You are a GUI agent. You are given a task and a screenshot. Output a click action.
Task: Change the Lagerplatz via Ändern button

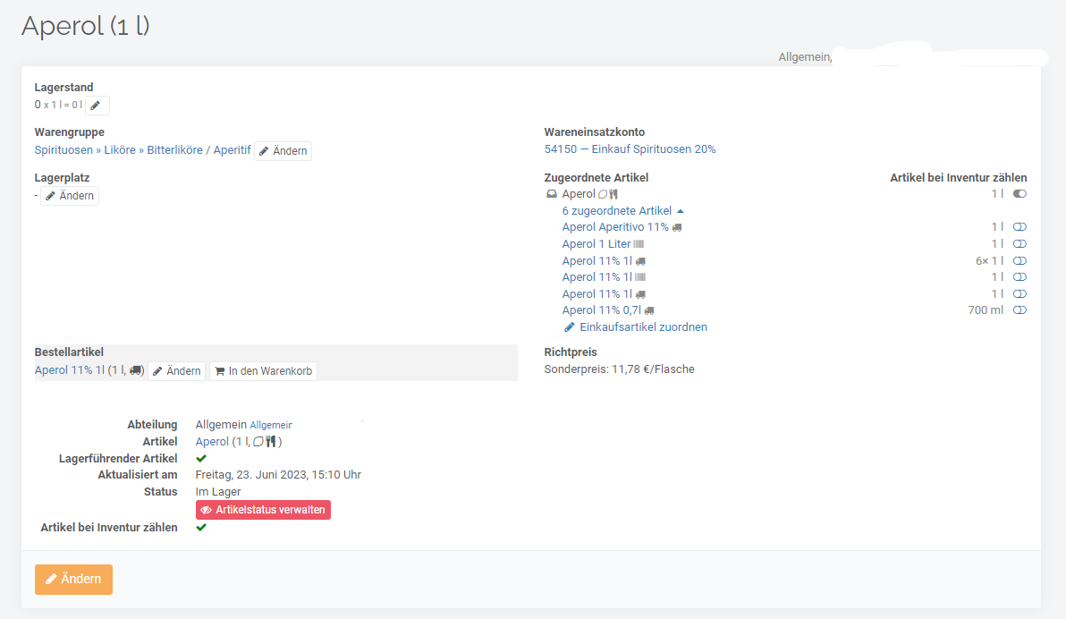coord(70,196)
